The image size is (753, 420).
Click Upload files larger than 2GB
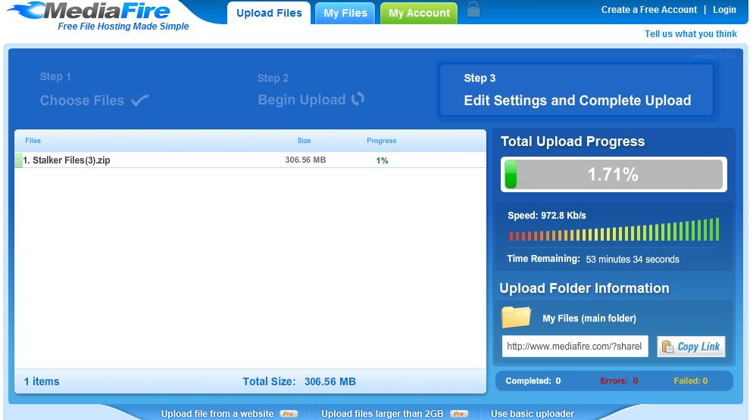(383, 414)
